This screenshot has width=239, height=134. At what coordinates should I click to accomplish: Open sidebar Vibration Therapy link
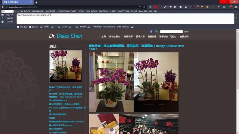point(66,122)
